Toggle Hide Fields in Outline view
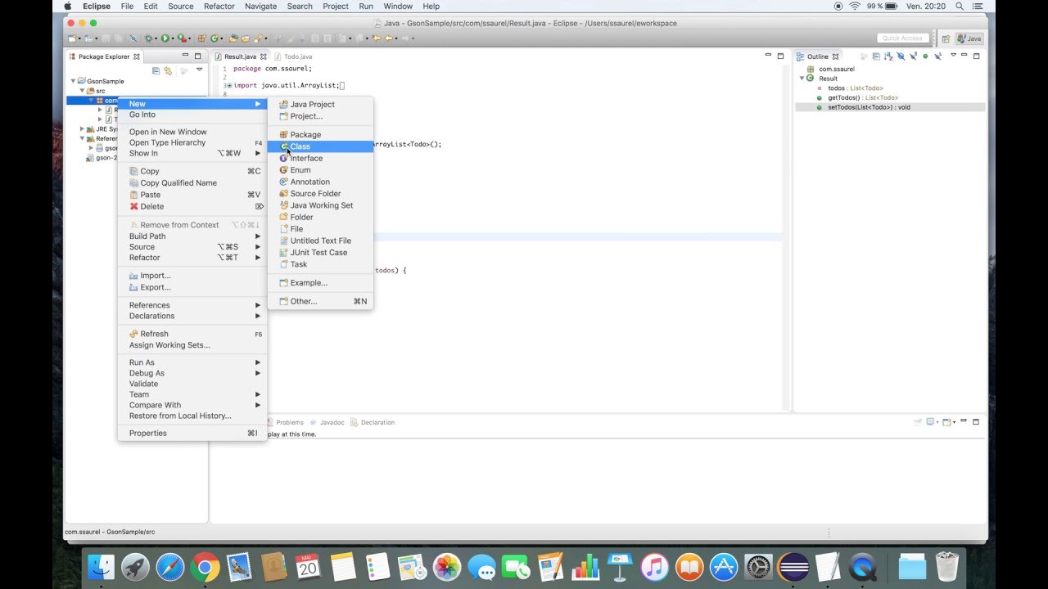Viewport: 1048px width, 589px height. click(x=901, y=56)
